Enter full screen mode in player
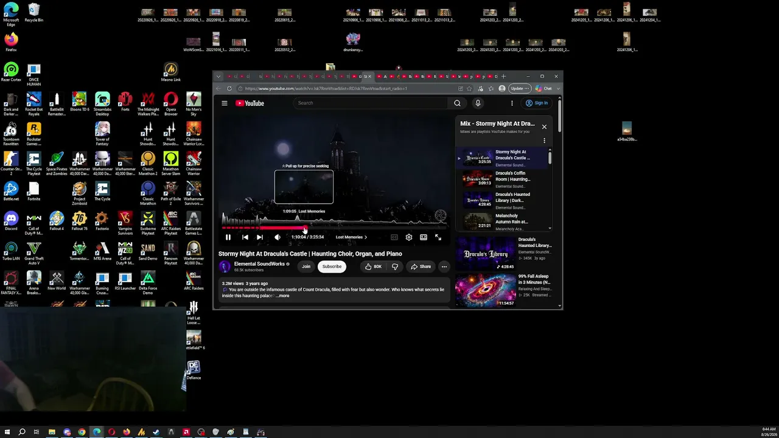The height and width of the screenshot is (438, 779). tap(438, 237)
